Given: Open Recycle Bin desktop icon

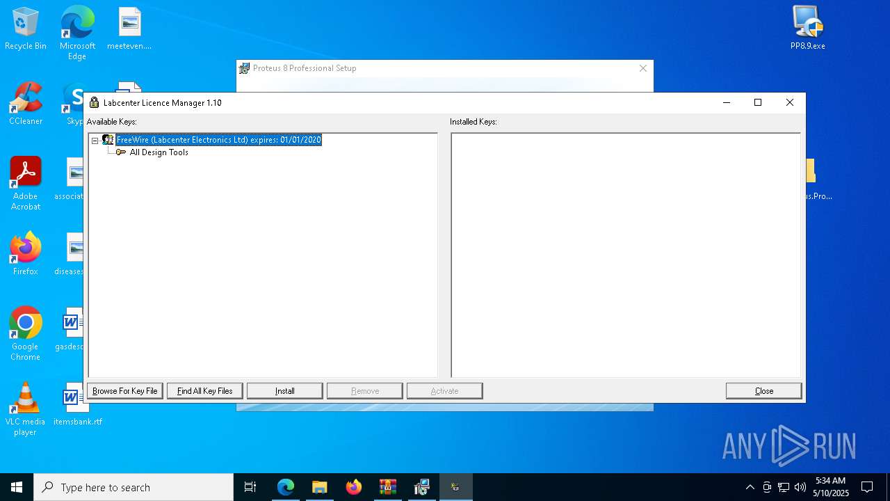Looking at the screenshot, I should [26, 29].
